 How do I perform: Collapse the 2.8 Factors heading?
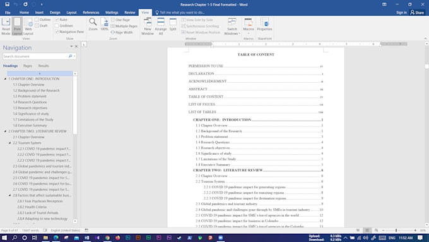point(10,195)
